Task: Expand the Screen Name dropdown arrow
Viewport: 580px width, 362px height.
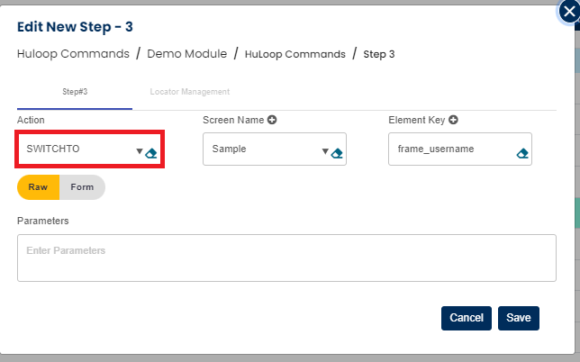Action: click(x=325, y=151)
